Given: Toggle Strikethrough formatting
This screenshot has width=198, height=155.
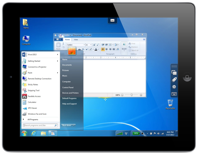Looking at the screenshot, I should (79, 49).
